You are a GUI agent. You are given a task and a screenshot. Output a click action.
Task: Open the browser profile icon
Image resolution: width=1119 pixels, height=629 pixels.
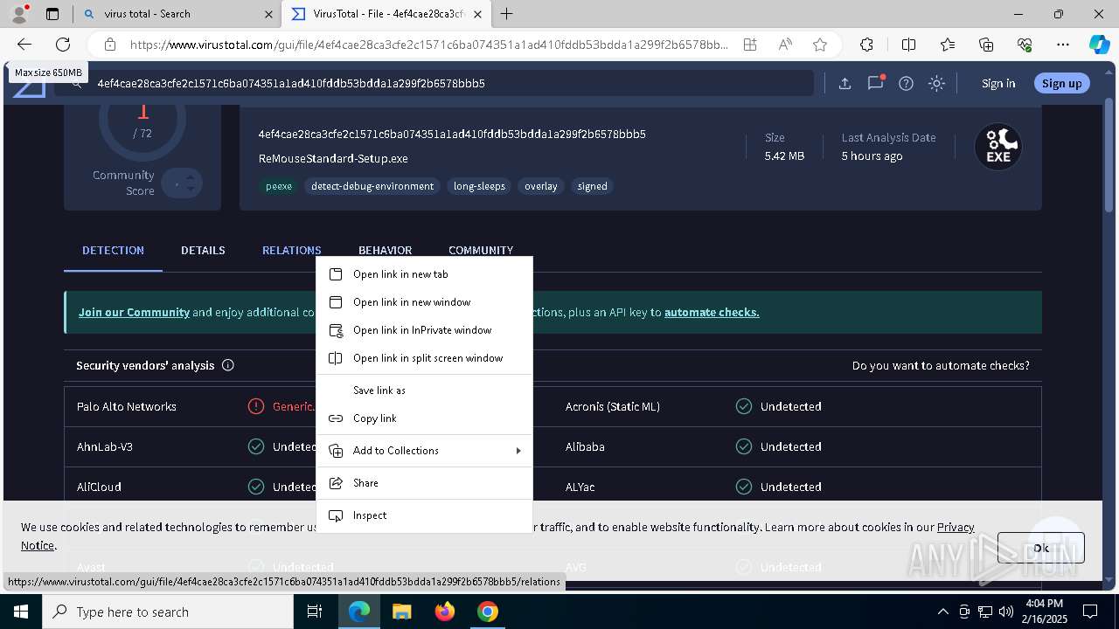(x=19, y=14)
